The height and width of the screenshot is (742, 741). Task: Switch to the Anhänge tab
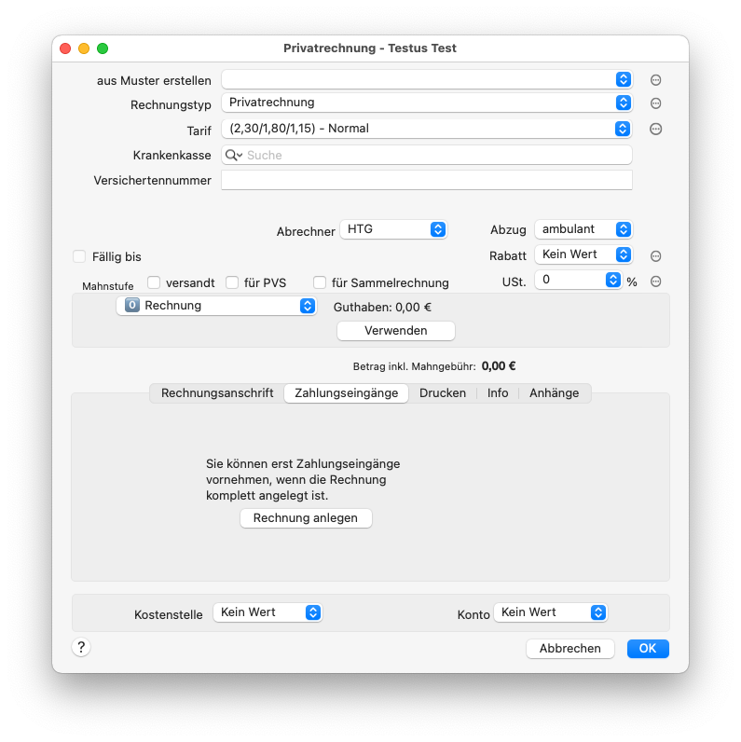pos(554,393)
